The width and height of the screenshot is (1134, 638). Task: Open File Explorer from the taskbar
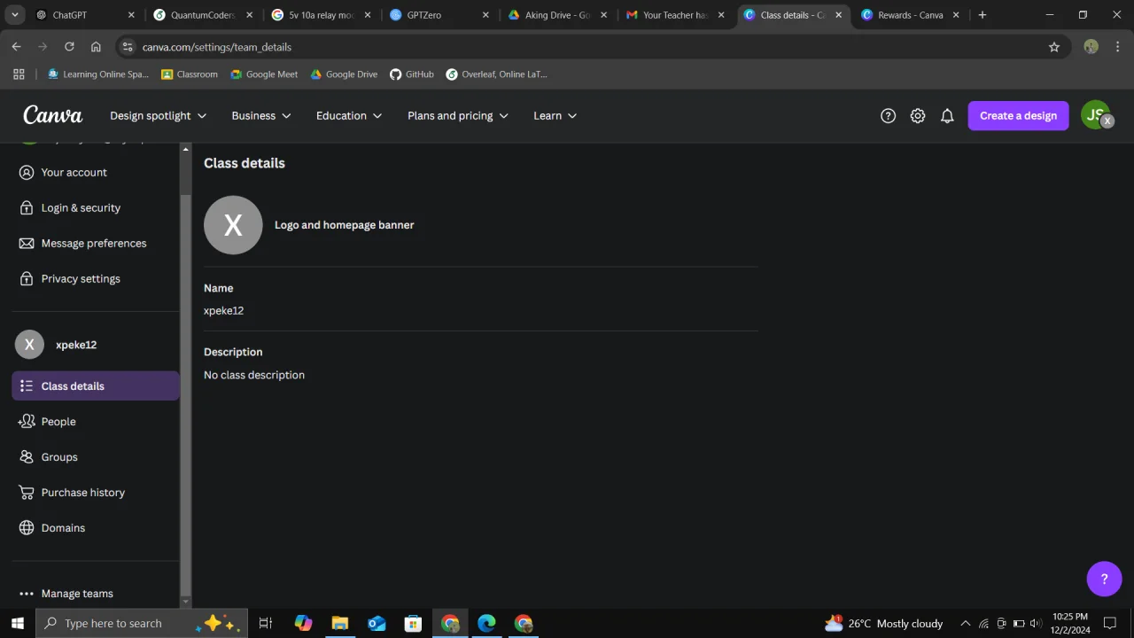[340, 623]
